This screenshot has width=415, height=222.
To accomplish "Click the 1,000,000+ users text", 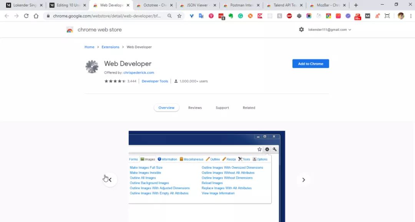I will [x=193, y=81].
